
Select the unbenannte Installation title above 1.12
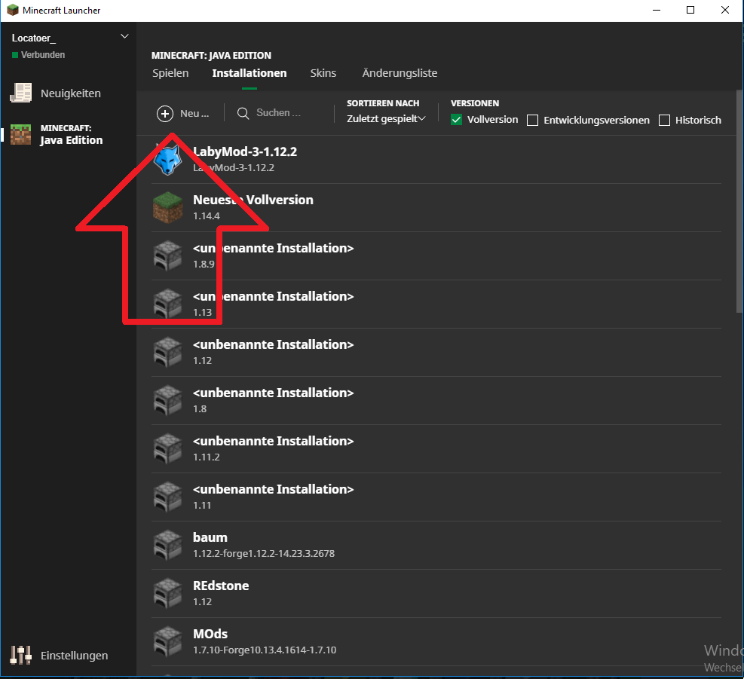pos(274,344)
